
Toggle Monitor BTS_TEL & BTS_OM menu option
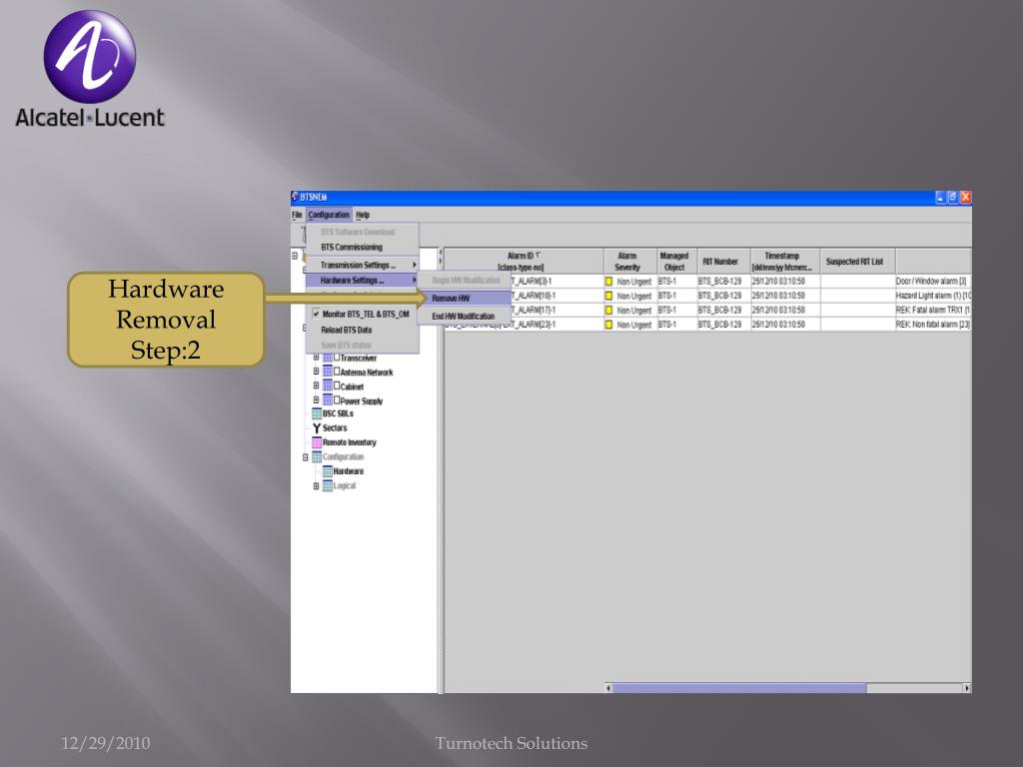(362, 314)
